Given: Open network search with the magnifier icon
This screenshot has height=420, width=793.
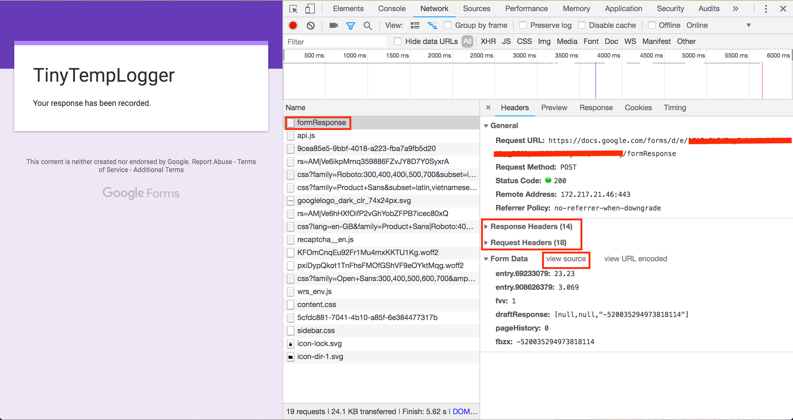Looking at the screenshot, I should pos(367,25).
